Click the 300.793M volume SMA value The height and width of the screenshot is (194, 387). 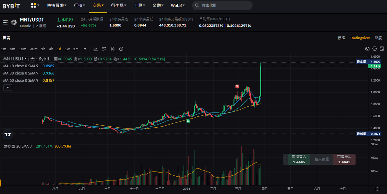click(x=63, y=146)
